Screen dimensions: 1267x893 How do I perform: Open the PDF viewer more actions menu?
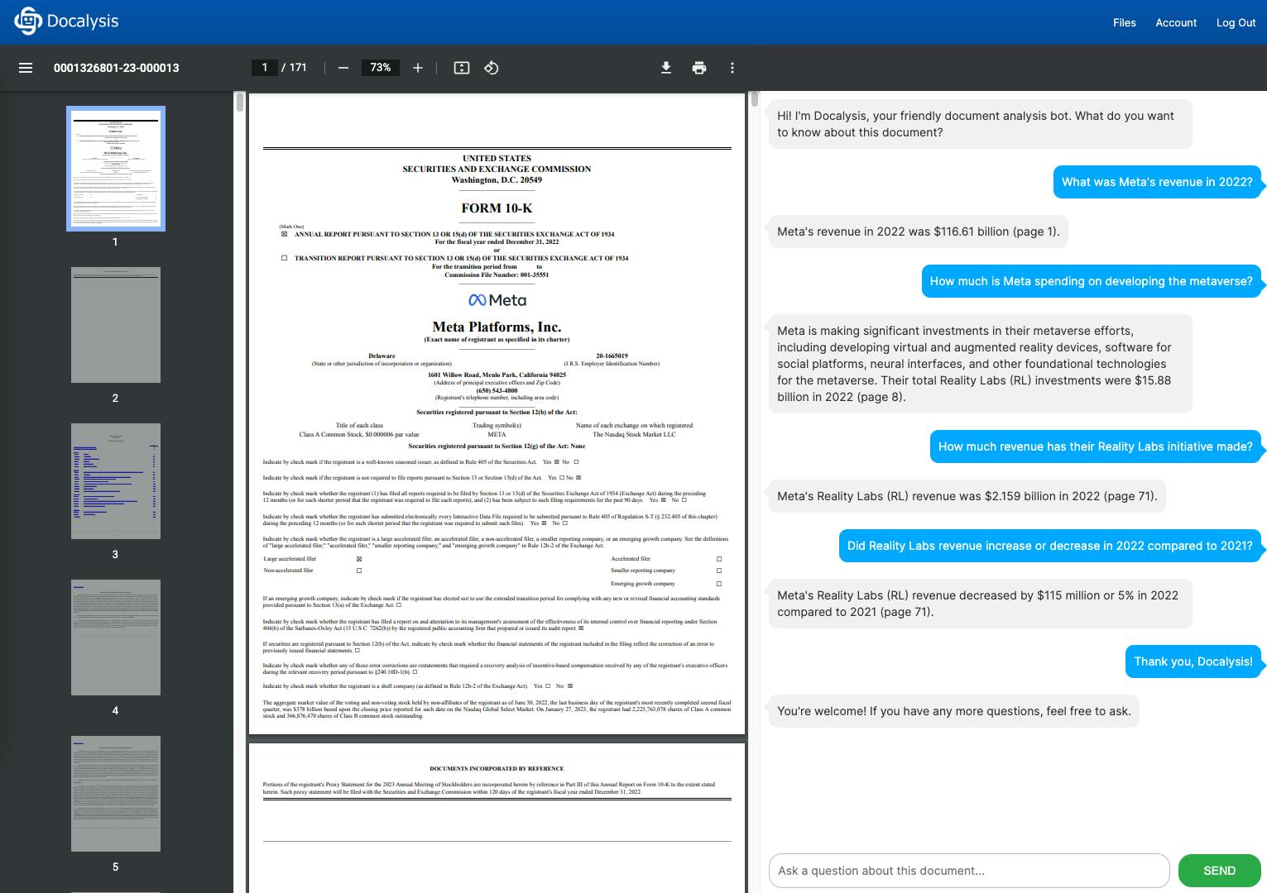(732, 68)
